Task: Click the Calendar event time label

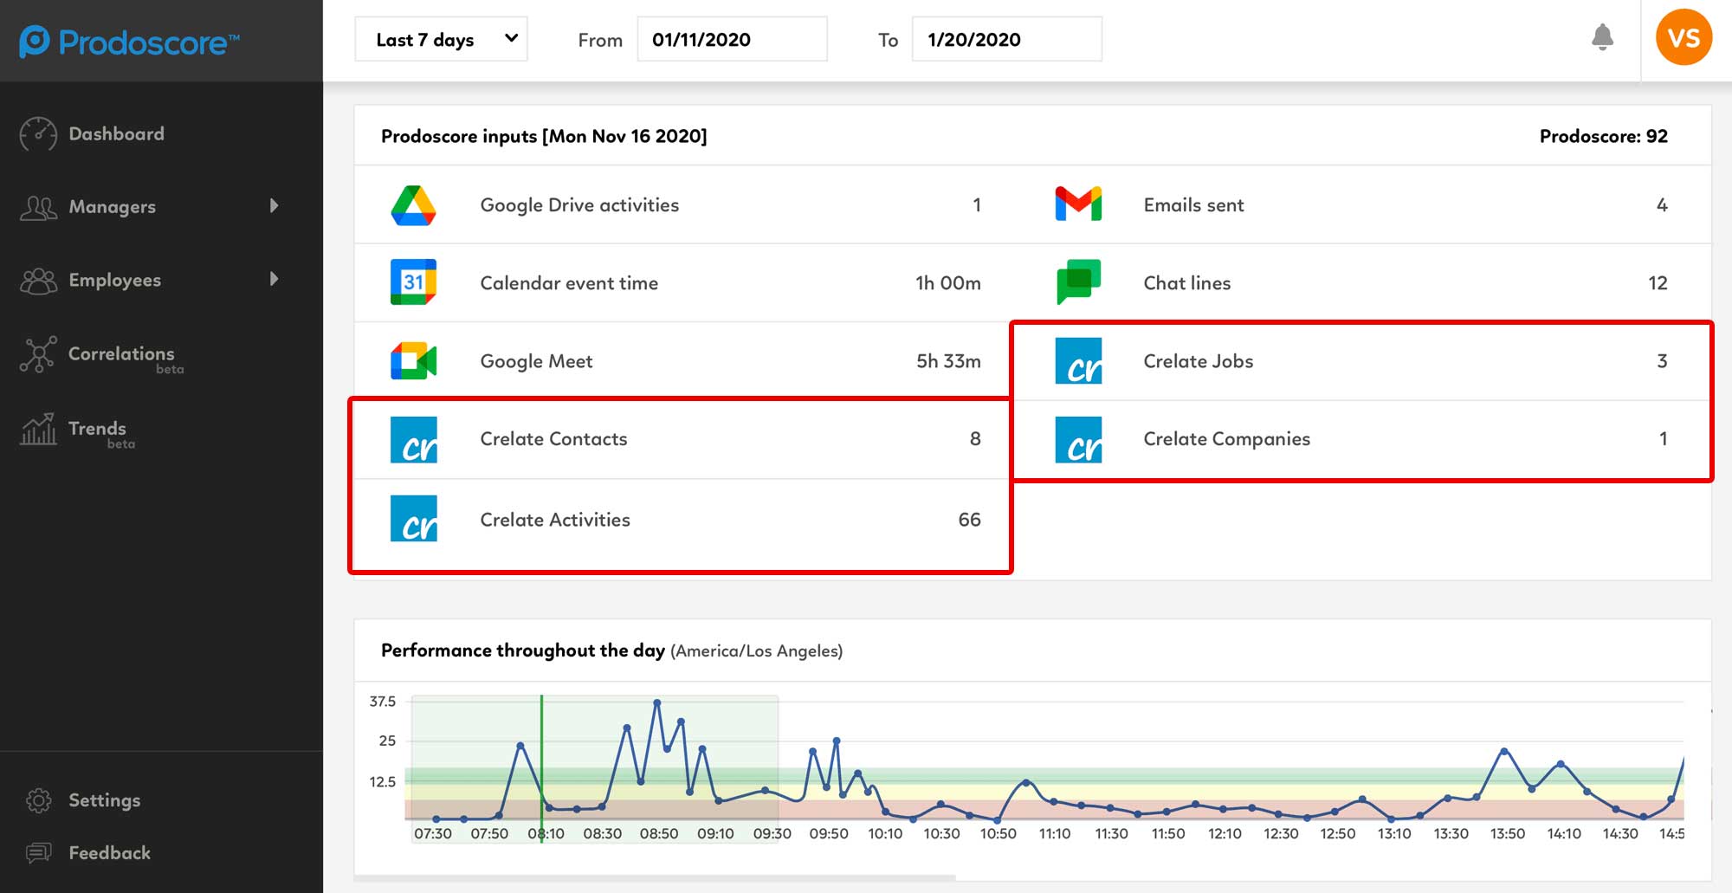Action: coord(569,283)
